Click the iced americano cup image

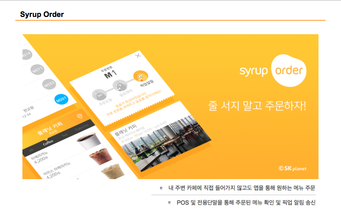coord(101,156)
